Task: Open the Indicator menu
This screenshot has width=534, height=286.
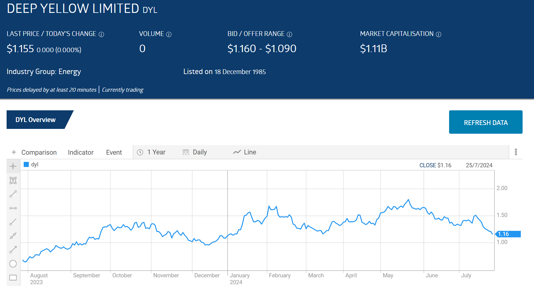Action: point(81,152)
